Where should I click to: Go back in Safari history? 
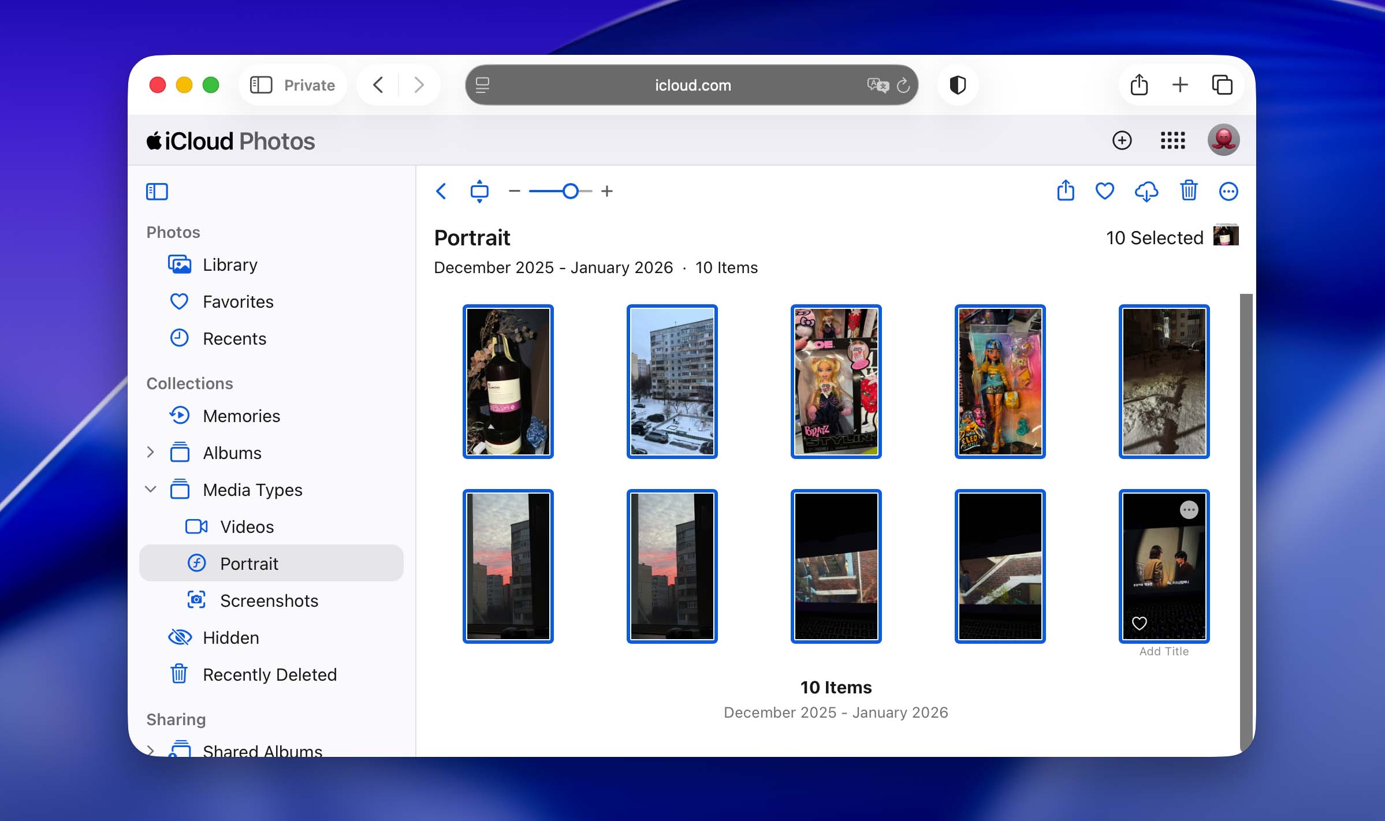pyautogui.click(x=378, y=85)
